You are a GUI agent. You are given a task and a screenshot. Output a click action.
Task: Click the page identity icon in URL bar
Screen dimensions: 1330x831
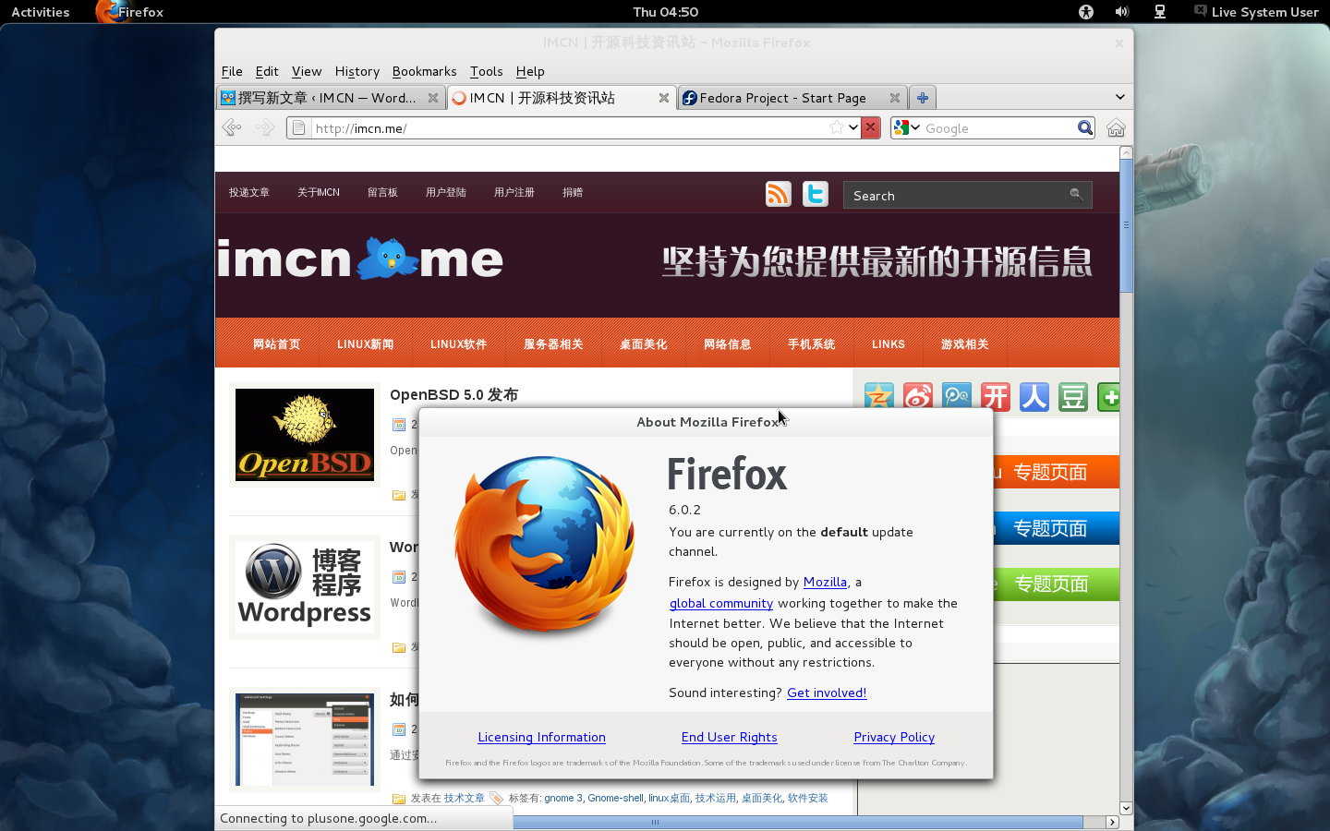click(x=298, y=127)
